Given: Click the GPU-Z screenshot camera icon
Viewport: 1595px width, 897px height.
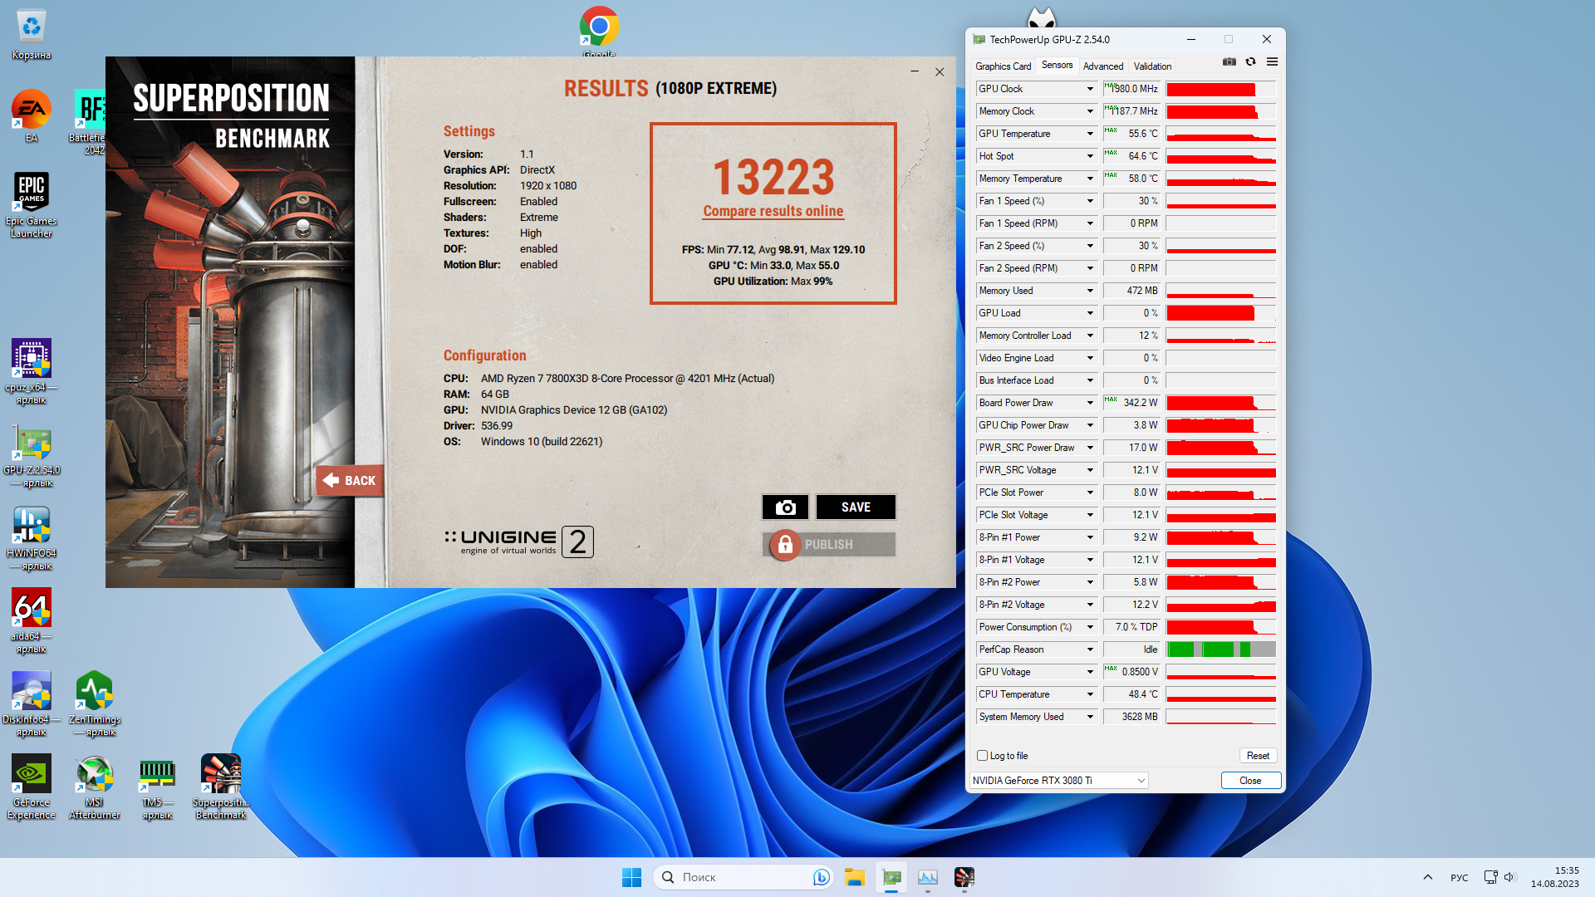Looking at the screenshot, I should [1229, 62].
